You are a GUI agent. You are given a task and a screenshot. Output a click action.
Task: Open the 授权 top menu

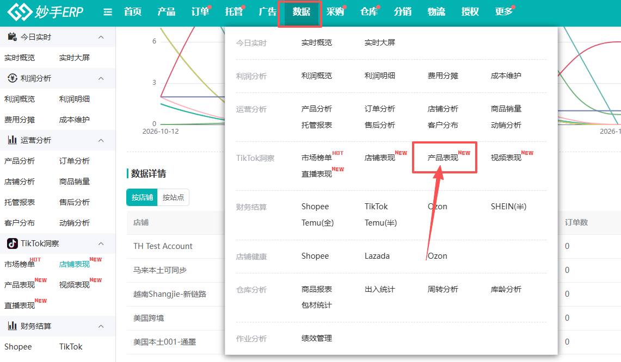(470, 12)
